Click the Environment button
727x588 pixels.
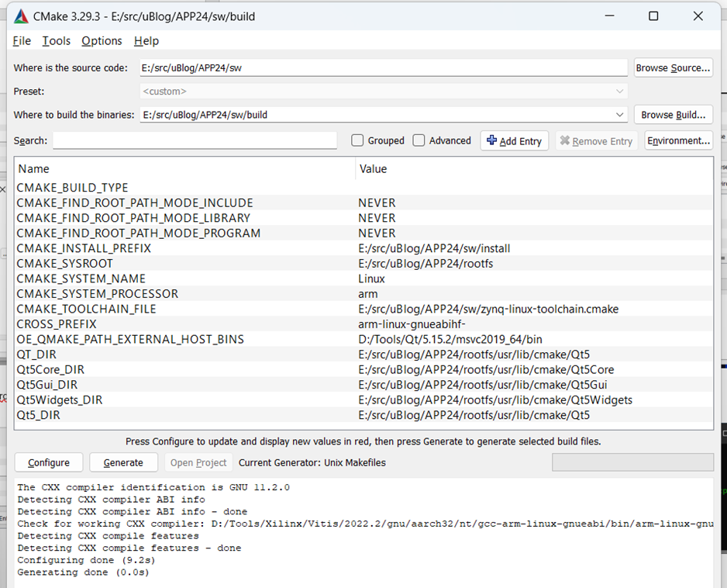(678, 140)
